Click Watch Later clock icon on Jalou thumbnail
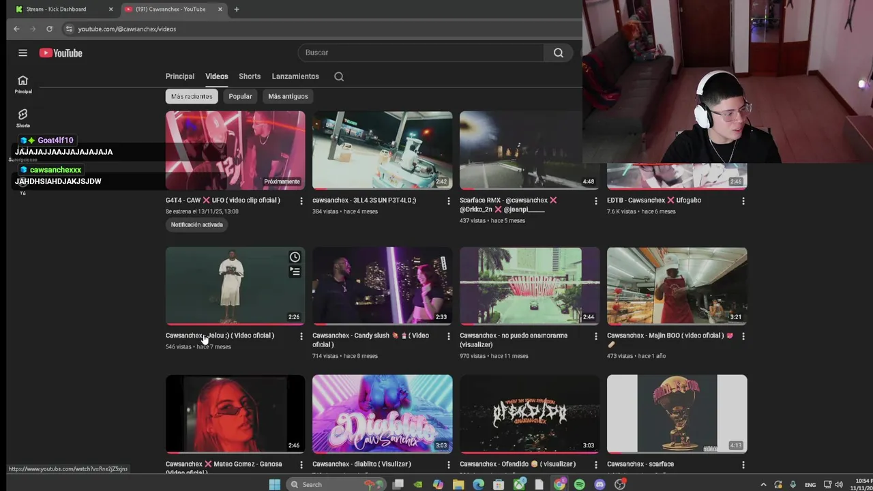873x491 pixels. (x=295, y=257)
